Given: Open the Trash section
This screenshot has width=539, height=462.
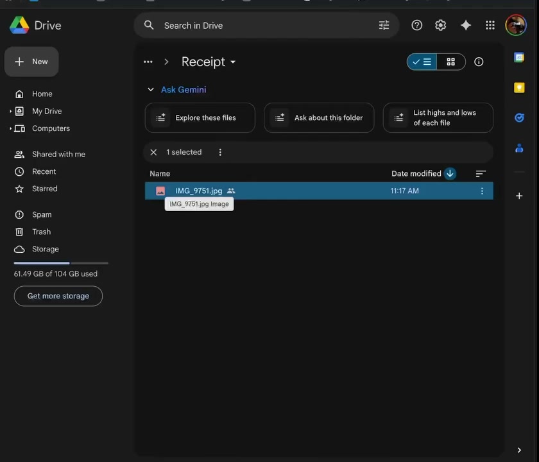Looking at the screenshot, I should tap(42, 232).
